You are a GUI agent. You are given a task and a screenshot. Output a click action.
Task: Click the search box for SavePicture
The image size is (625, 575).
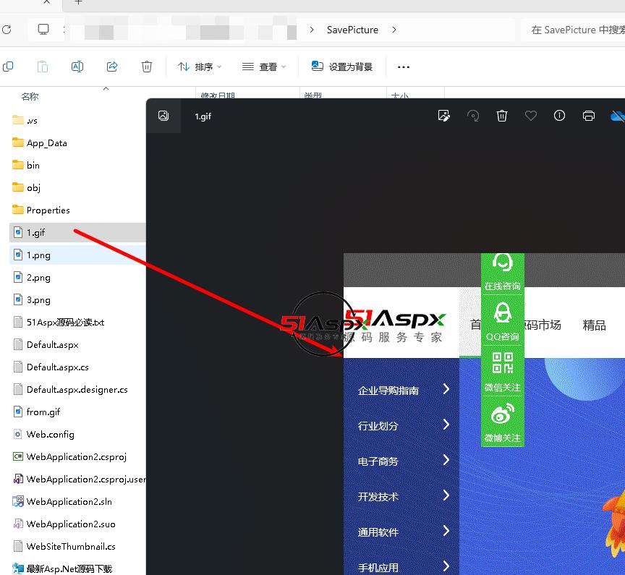point(575,30)
